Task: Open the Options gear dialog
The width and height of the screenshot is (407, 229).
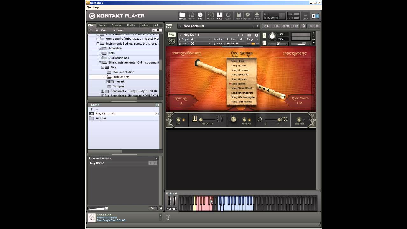Action: coord(248,16)
